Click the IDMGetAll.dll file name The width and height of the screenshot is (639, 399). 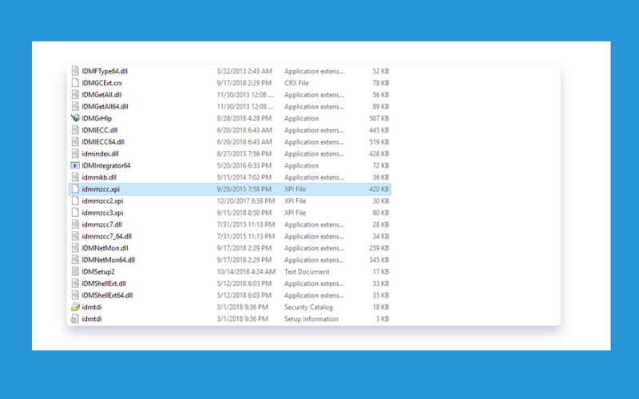(101, 95)
